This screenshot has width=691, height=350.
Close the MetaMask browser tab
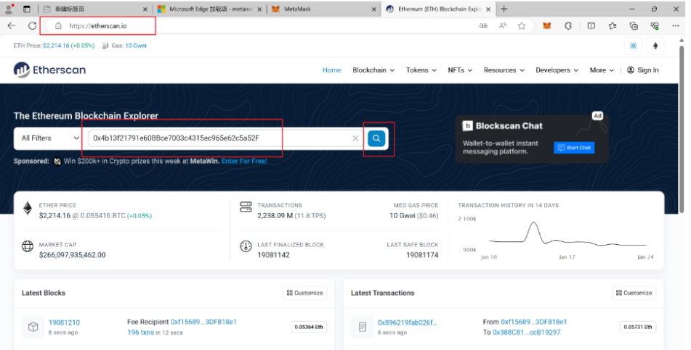click(x=373, y=9)
